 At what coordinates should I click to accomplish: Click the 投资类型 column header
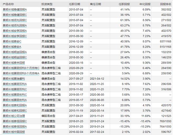(x=47, y=4)
